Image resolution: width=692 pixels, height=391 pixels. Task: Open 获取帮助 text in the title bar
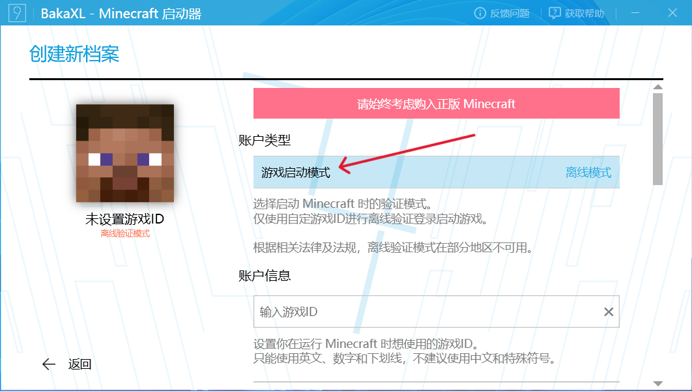pos(584,13)
